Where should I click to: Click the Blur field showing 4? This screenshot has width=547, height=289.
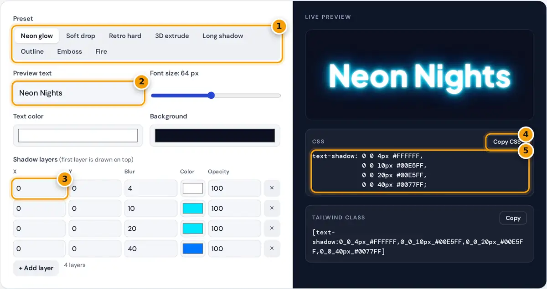pyautogui.click(x=150, y=188)
